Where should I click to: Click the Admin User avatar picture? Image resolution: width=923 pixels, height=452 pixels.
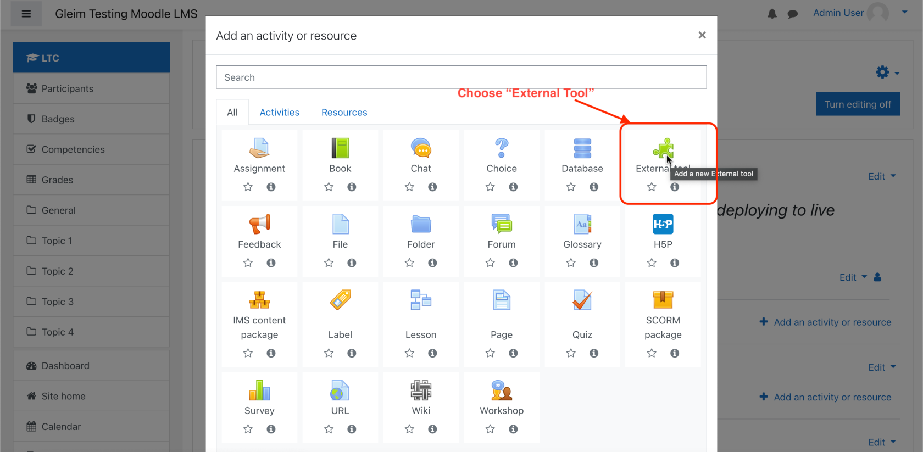[x=878, y=13]
